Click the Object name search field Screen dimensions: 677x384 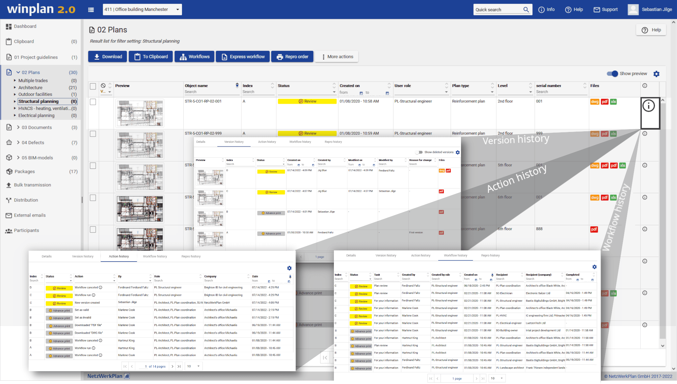(212, 92)
